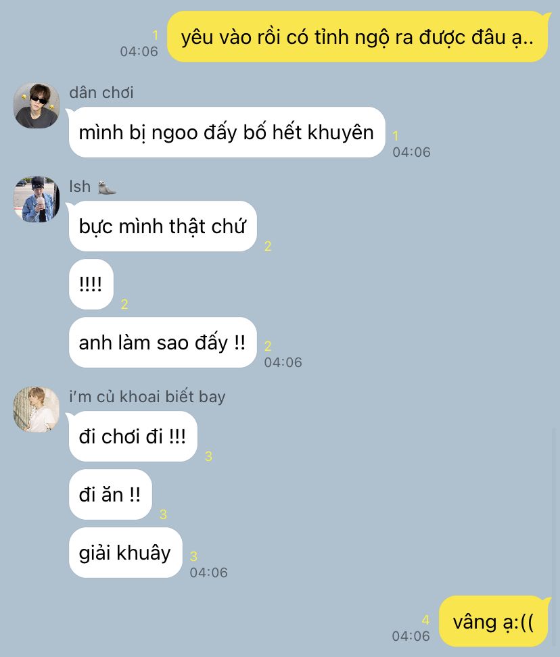560x657 pixels.
Task: Select message 'đi chơi đi !!!'
Action: 133,436
